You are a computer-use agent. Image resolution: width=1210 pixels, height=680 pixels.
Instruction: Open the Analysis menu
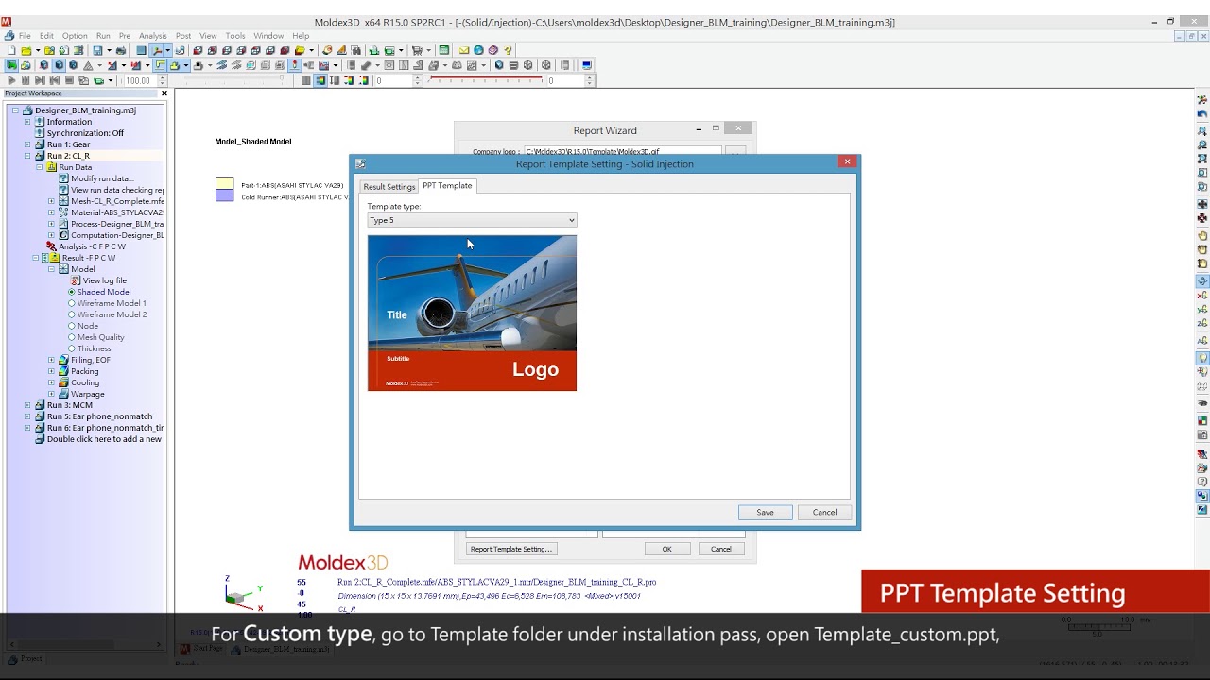pyautogui.click(x=152, y=36)
